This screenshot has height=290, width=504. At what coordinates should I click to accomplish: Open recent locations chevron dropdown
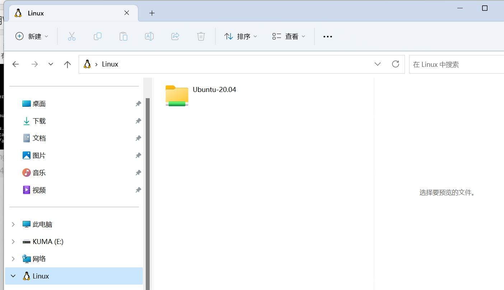coord(51,64)
